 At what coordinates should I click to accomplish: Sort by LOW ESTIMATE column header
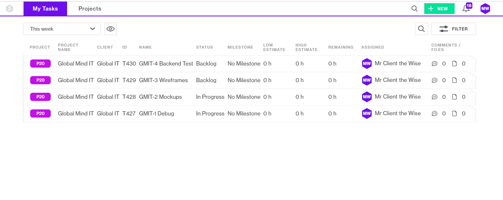274,47
